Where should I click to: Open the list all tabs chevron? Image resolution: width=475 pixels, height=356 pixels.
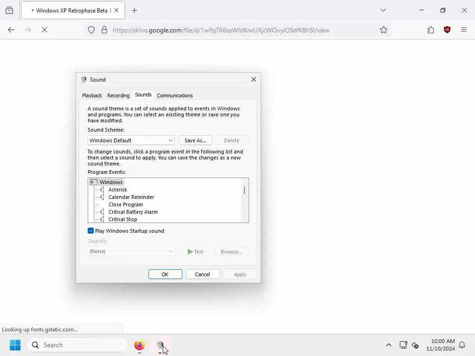(383, 10)
